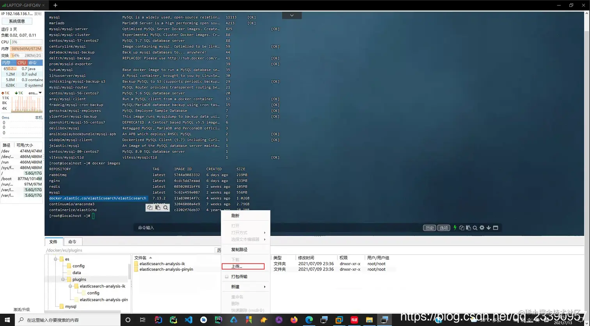Open DataGrip from taskbar
Screen dimensions: 590x326
[x=219, y=320]
